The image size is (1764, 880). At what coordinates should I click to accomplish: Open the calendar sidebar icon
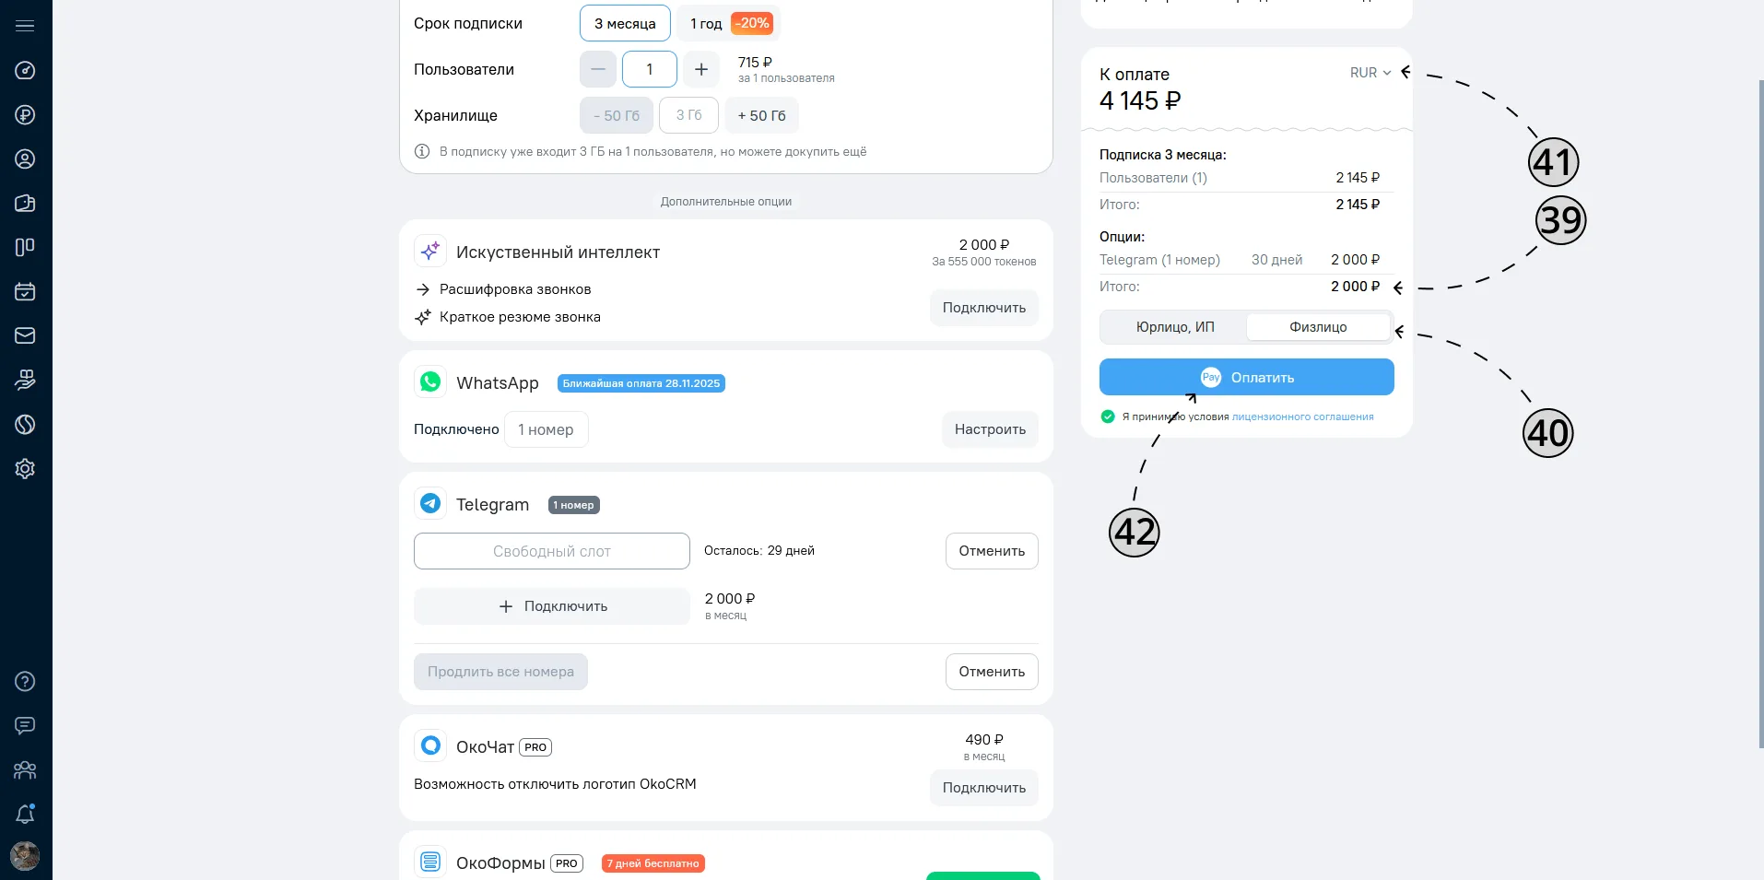25,291
